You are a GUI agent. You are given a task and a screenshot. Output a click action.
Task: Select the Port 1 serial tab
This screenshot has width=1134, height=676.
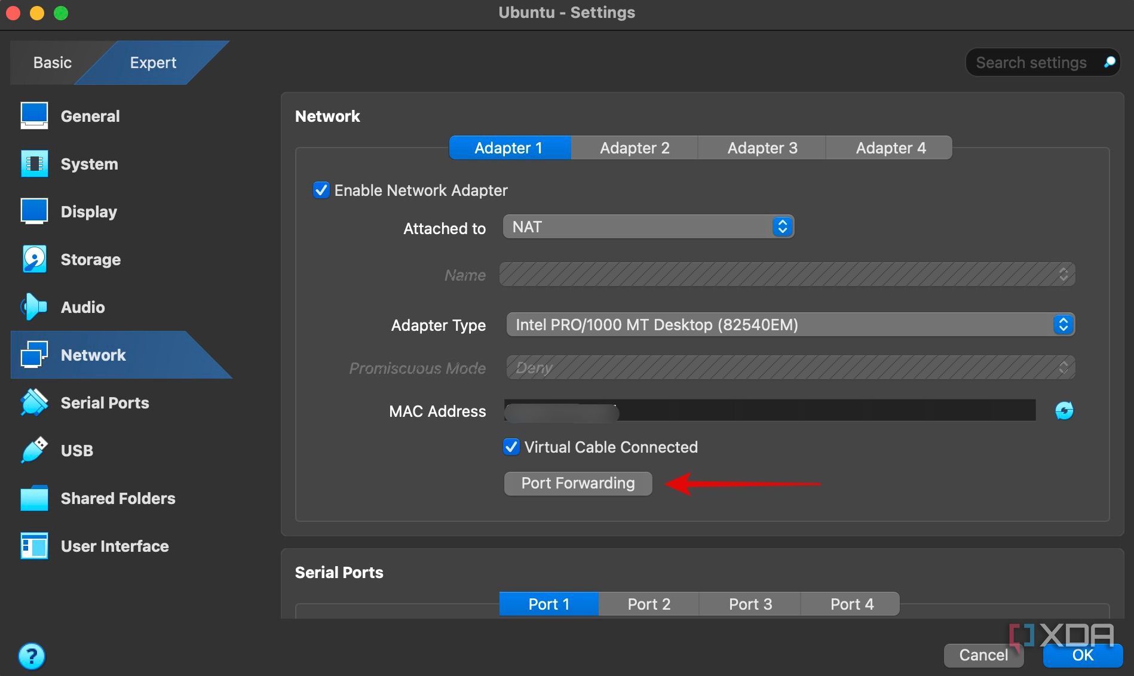(549, 604)
